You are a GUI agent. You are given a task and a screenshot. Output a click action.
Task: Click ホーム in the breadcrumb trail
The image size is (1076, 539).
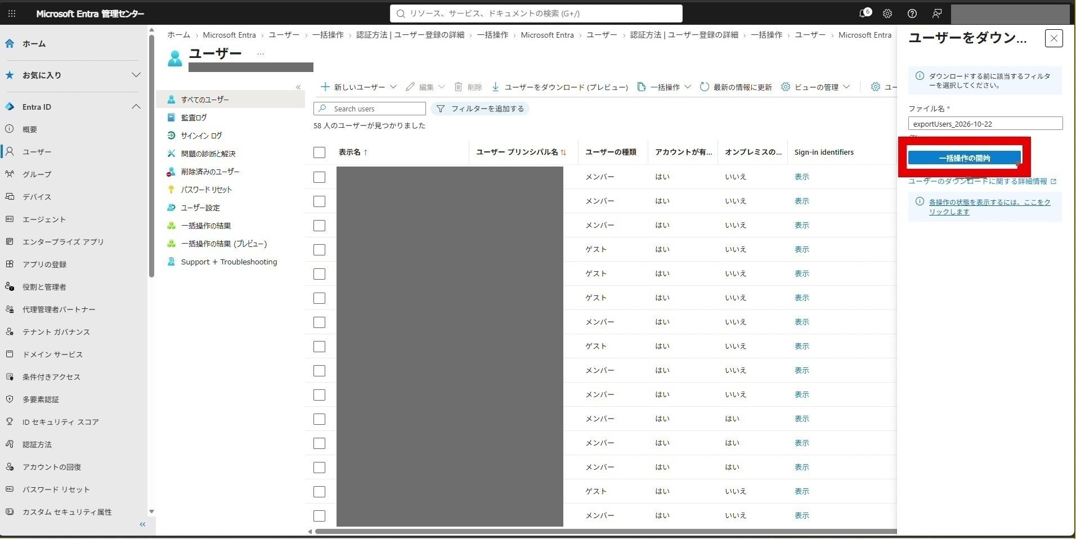coord(178,35)
